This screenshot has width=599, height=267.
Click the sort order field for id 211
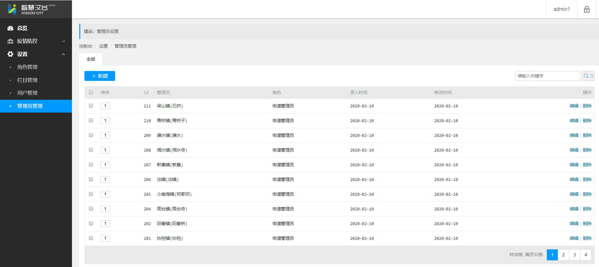(x=105, y=106)
